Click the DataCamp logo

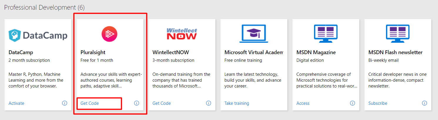click(x=38, y=35)
